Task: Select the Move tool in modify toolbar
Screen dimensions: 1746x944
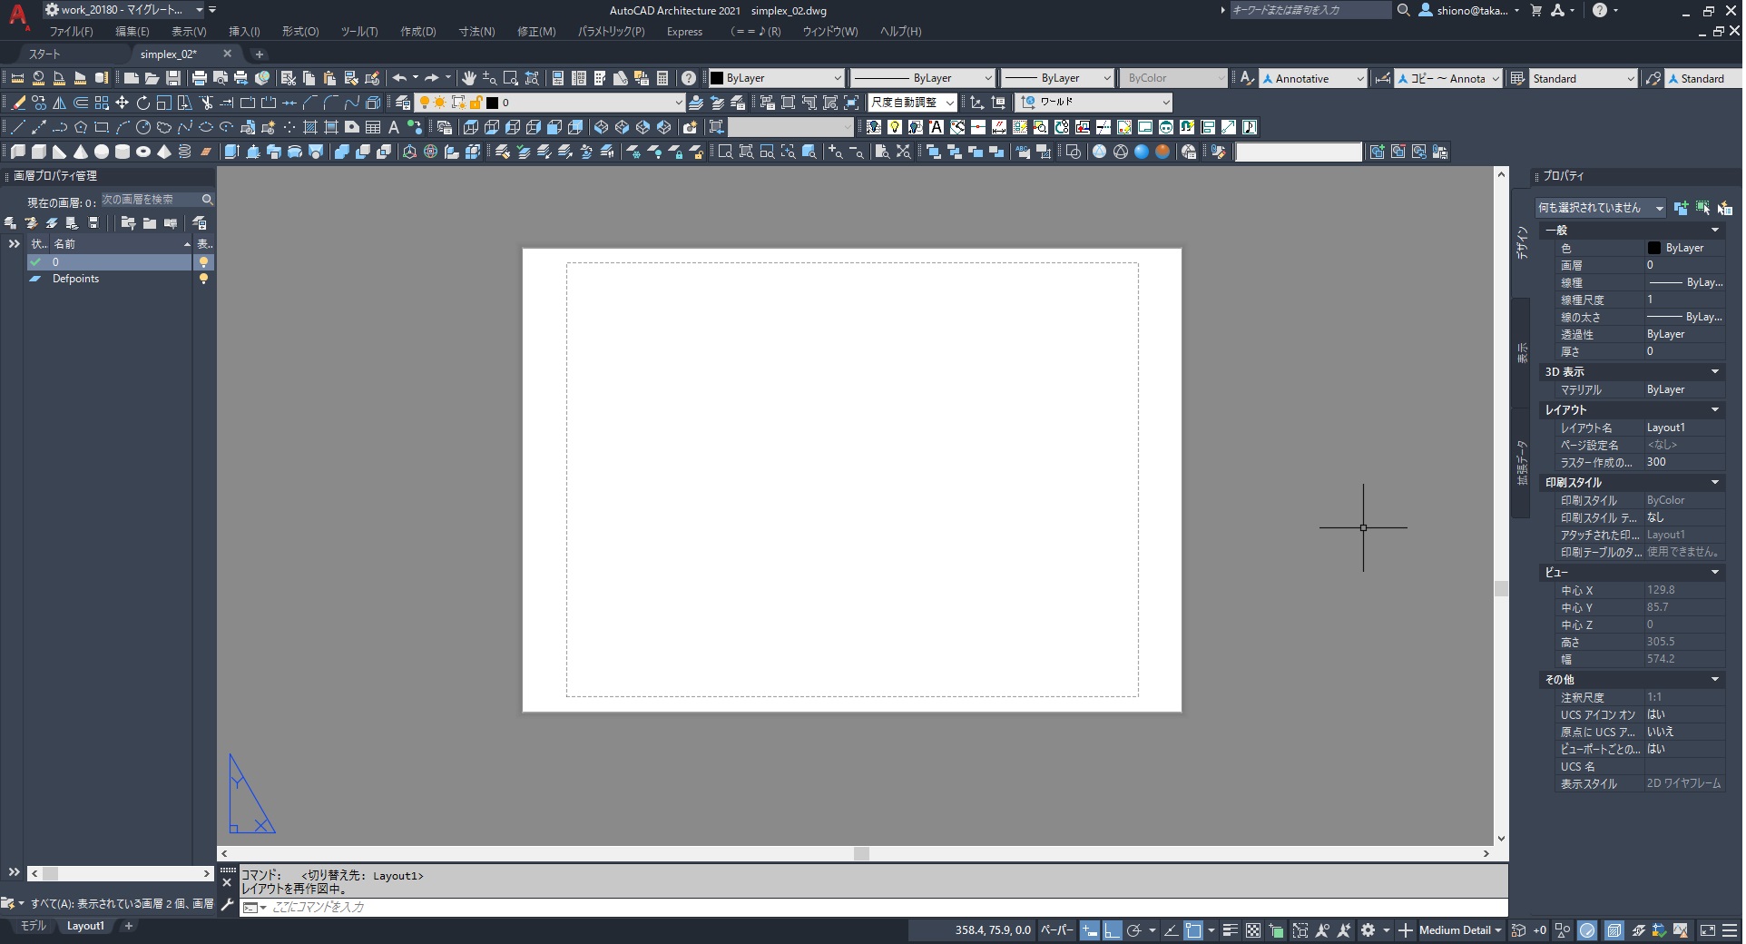Action: [x=122, y=103]
